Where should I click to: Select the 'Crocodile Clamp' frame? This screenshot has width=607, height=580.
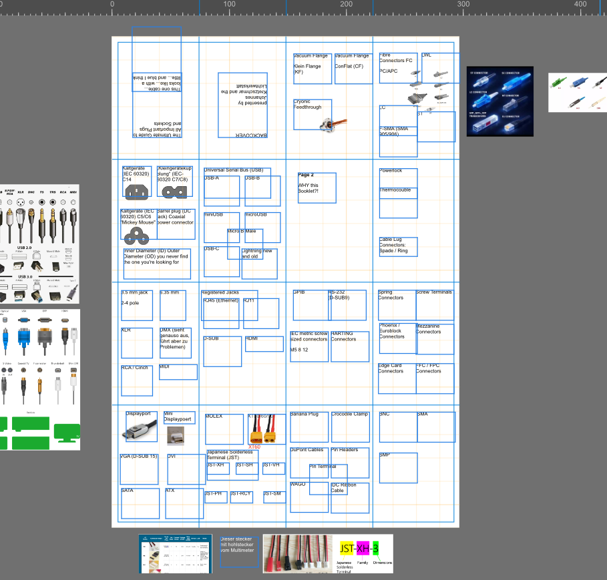tap(351, 427)
